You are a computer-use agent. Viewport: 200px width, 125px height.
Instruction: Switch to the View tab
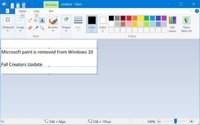pyautogui.click(x=36, y=11)
